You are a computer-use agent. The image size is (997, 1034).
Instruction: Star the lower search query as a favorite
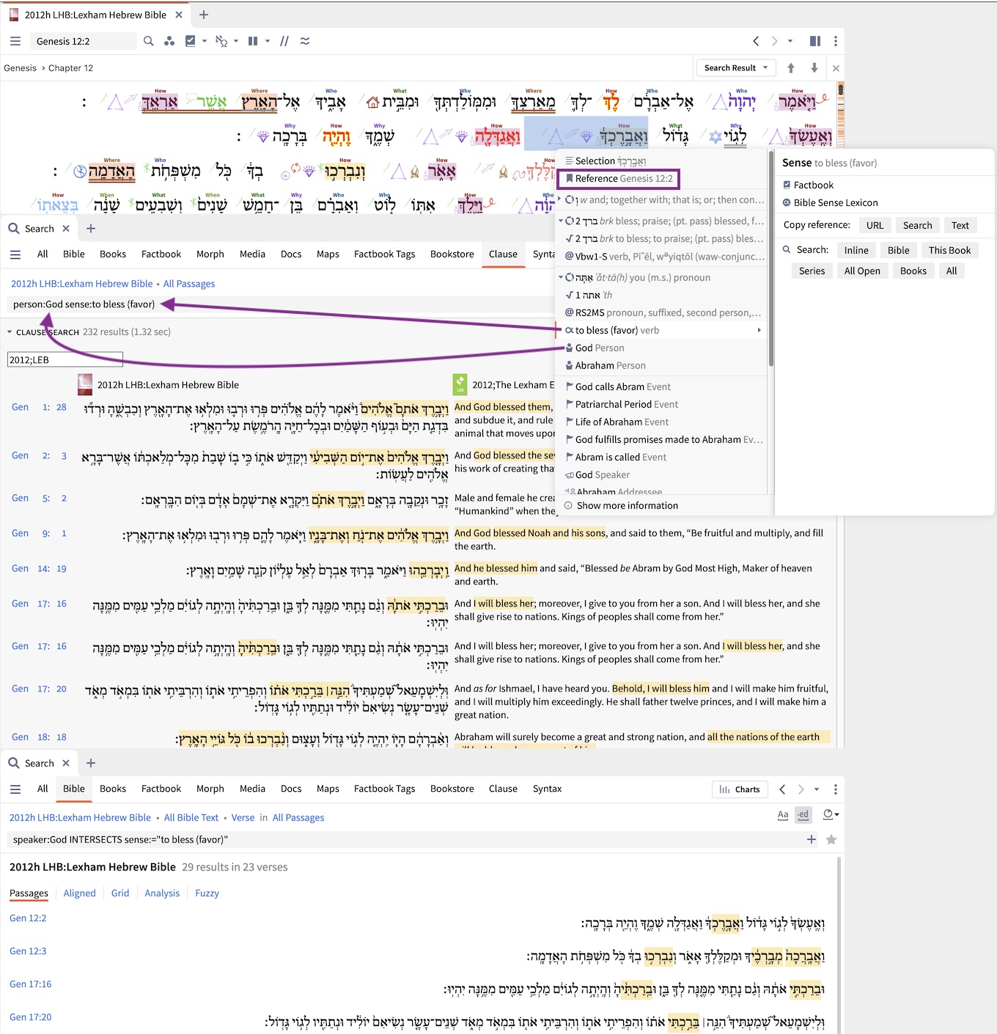(x=831, y=839)
